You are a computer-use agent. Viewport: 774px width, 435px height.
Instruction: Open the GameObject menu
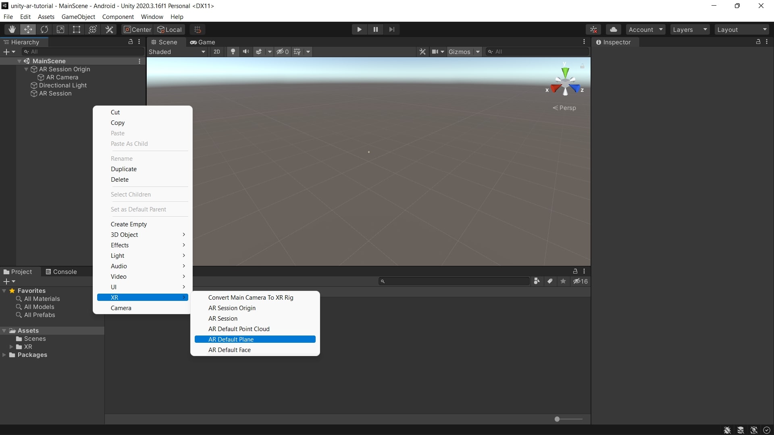(x=78, y=17)
